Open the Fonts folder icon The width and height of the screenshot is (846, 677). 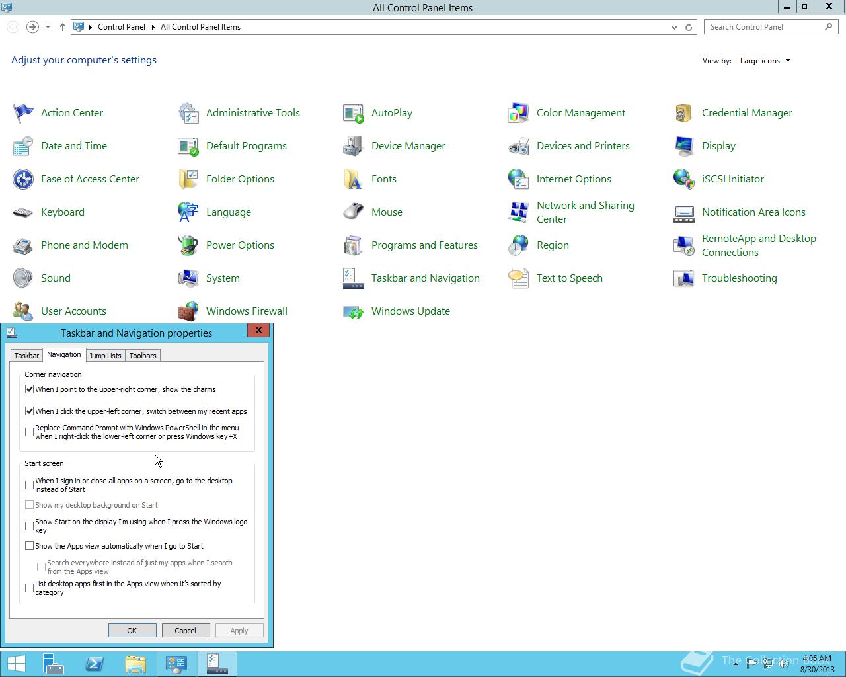coord(354,179)
